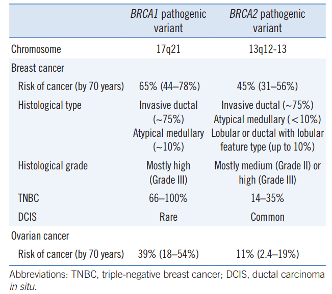Click the 66–100% TNBC value
Image resolution: width=332 pixels, height=294 pixels.
click(168, 199)
